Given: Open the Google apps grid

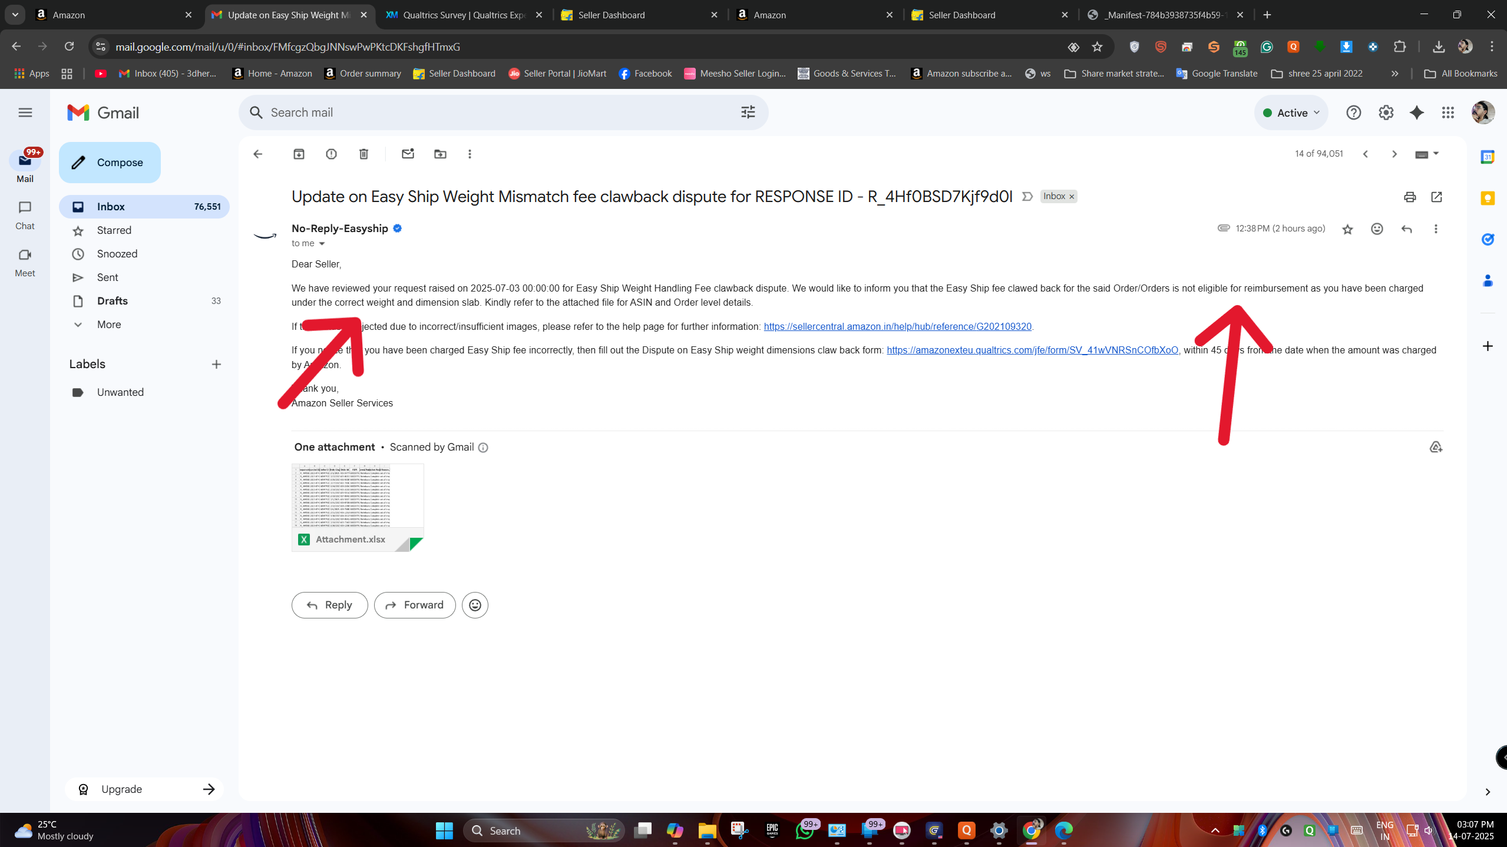Looking at the screenshot, I should click(1448, 113).
